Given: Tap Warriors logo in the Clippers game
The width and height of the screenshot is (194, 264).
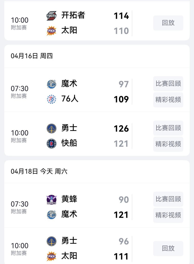Looking at the screenshot, I should tap(51, 128).
